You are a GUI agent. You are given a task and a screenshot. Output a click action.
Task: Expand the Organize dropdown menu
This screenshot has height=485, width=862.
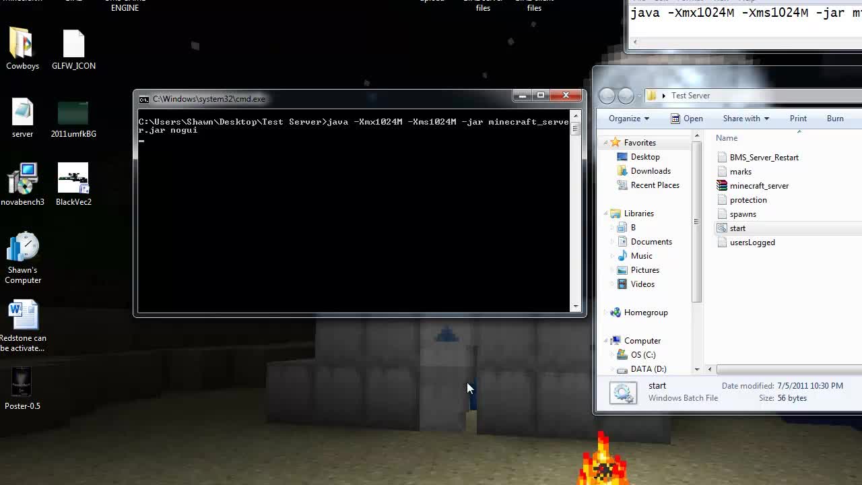(x=626, y=118)
